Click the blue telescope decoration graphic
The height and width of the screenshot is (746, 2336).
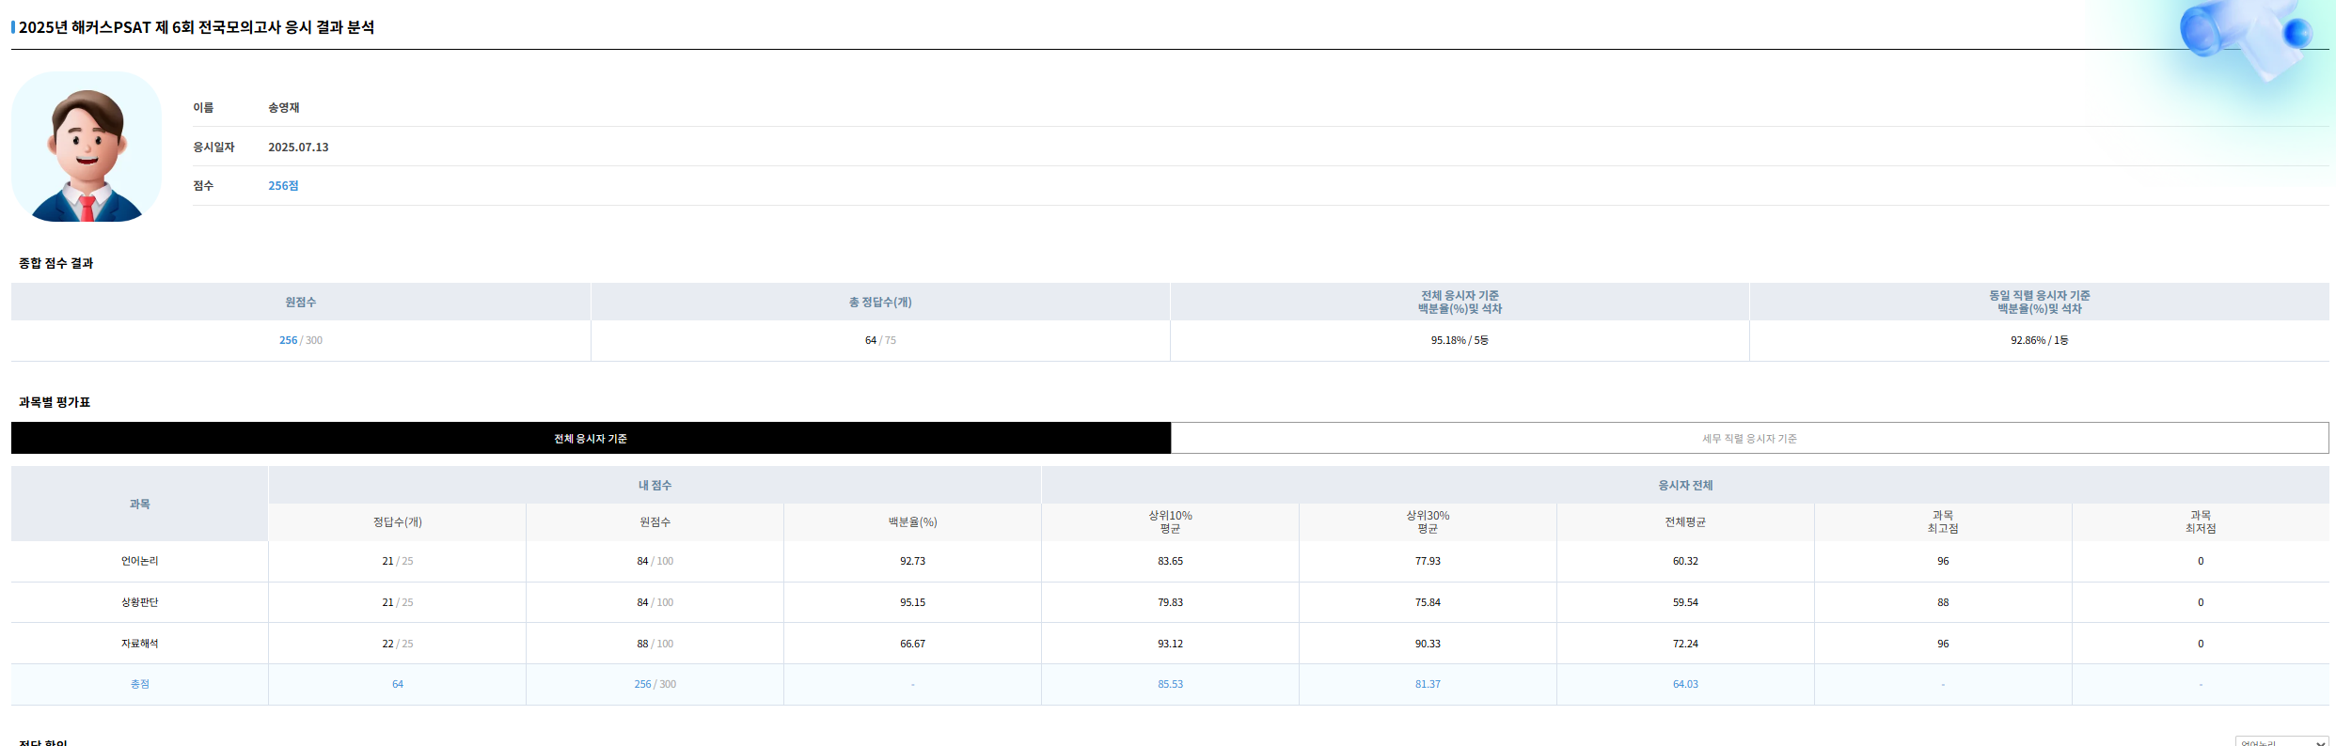coord(2249,36)
